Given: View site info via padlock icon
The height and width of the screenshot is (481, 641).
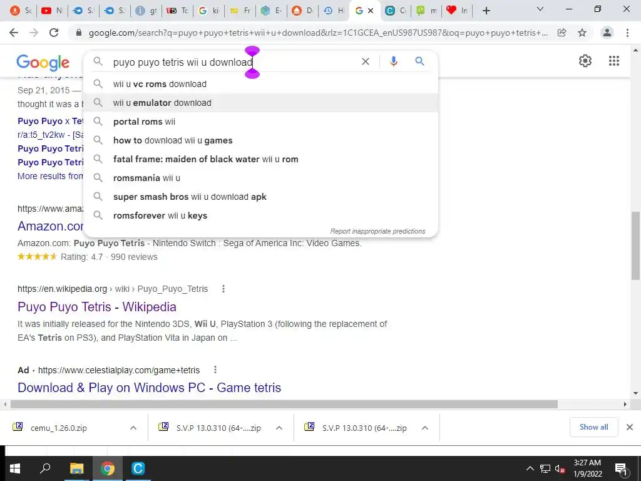Looking at the screenshot, I should click(x=79, y=33).
